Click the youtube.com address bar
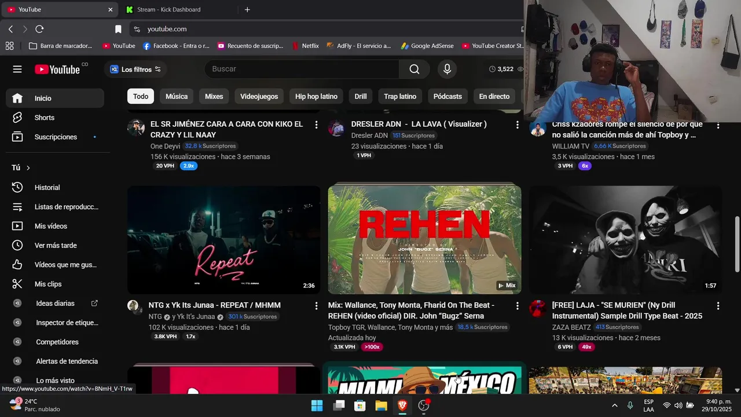 [324, 29]
